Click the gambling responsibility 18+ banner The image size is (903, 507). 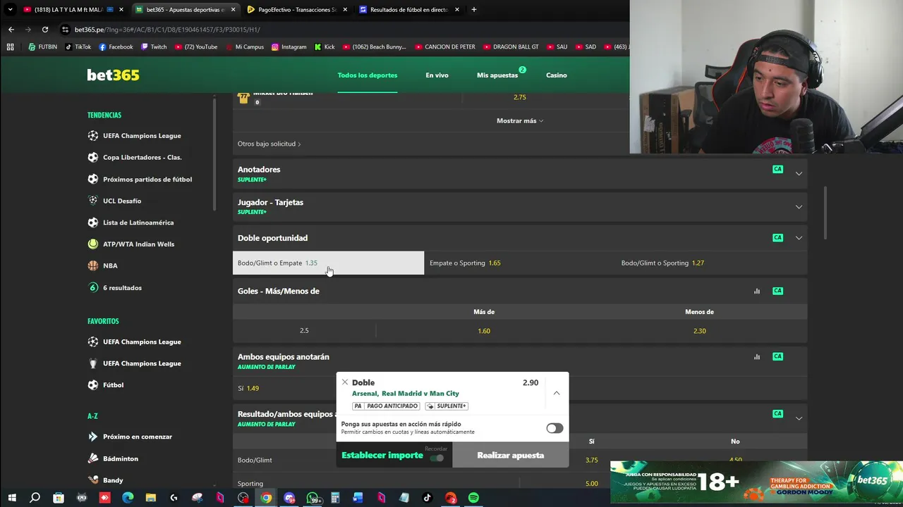[x=756, y=482]
